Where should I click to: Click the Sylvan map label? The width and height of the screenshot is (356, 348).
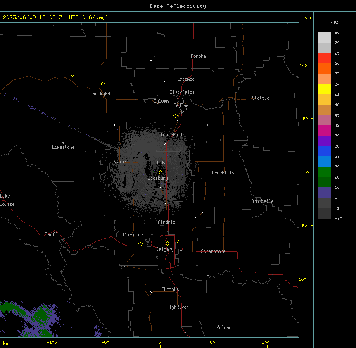[161, 101]
